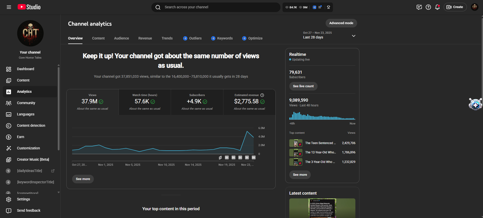Switch to the Audience tab
The width and height of the screenshot is (483, 218).
coord(121,38)
